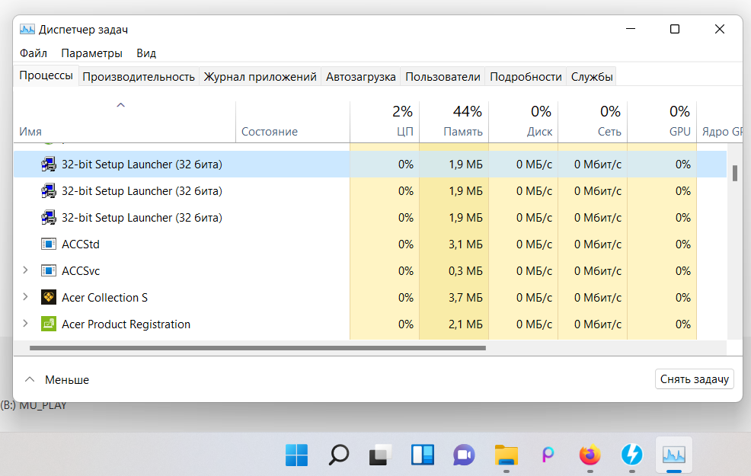
Task: Click the Task Manager title bar icon
Action: (x=27, y=29)
